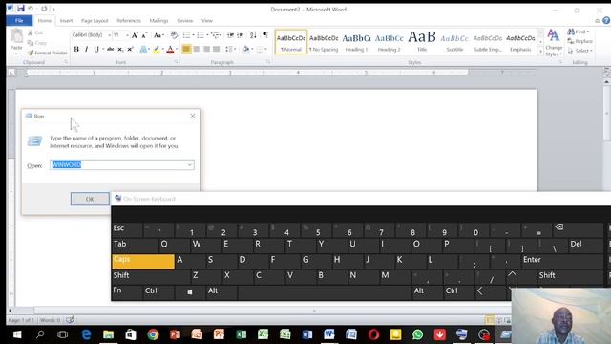Open the Font dialog launcher
The width and height of the screenshot is (611, 344).
(x=176, y=62)
